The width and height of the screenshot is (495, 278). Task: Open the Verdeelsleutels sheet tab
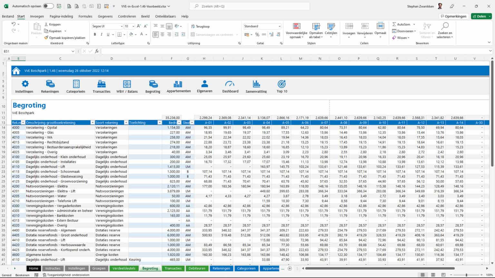point(124,268)
